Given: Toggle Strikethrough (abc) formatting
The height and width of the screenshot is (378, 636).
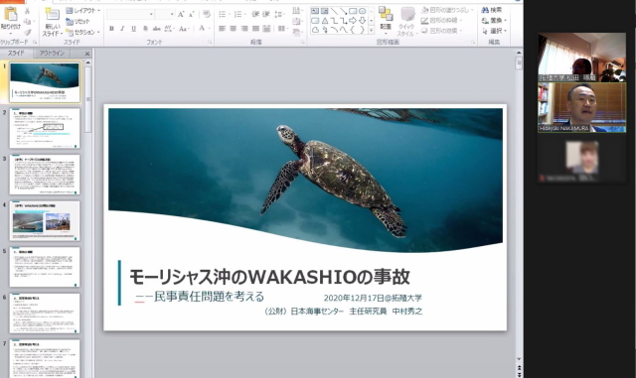Looking at the screenshot, I should click(157, 29).
